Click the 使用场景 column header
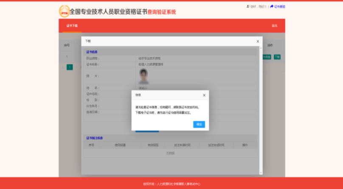This screenshot has height=189, width=343. 120,145
